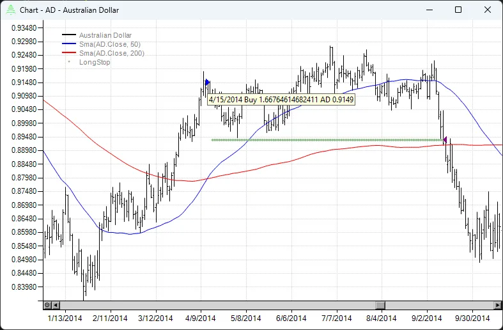503x330 pixels.
Task: Click the Sma(AD.Close, 200) legend entry
Action: 112,53
